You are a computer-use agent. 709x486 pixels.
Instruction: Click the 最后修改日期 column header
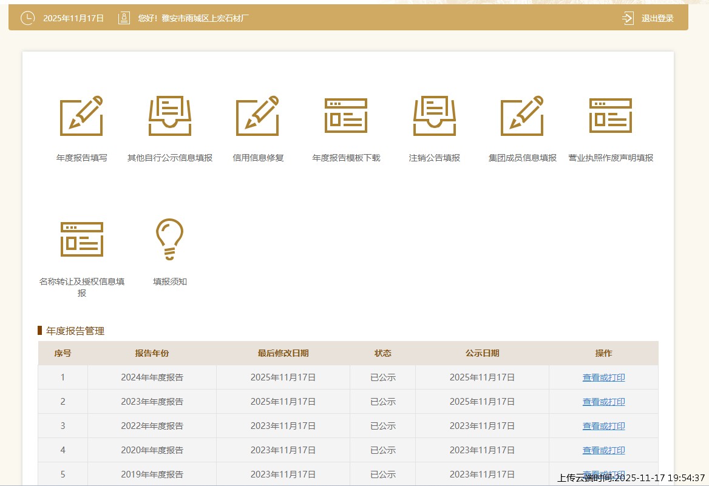[283, 353]
